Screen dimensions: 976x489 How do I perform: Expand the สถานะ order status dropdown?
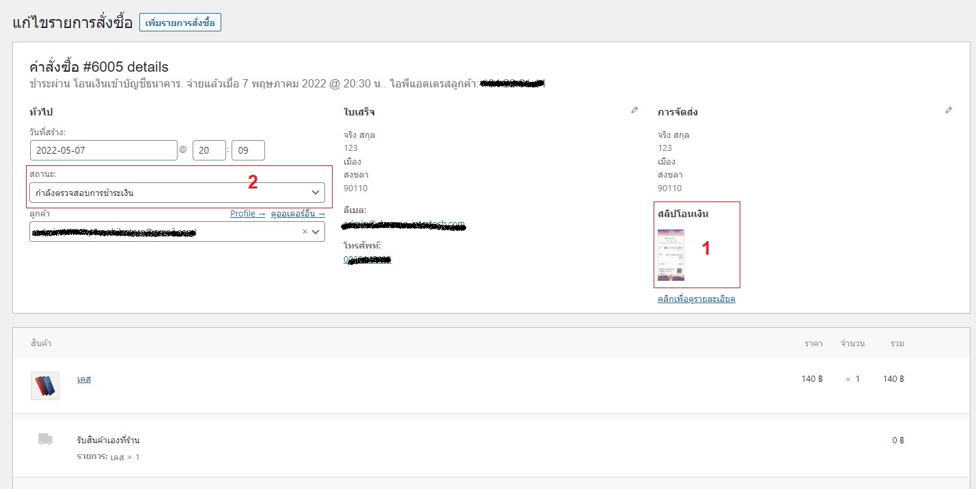[176, 193]
